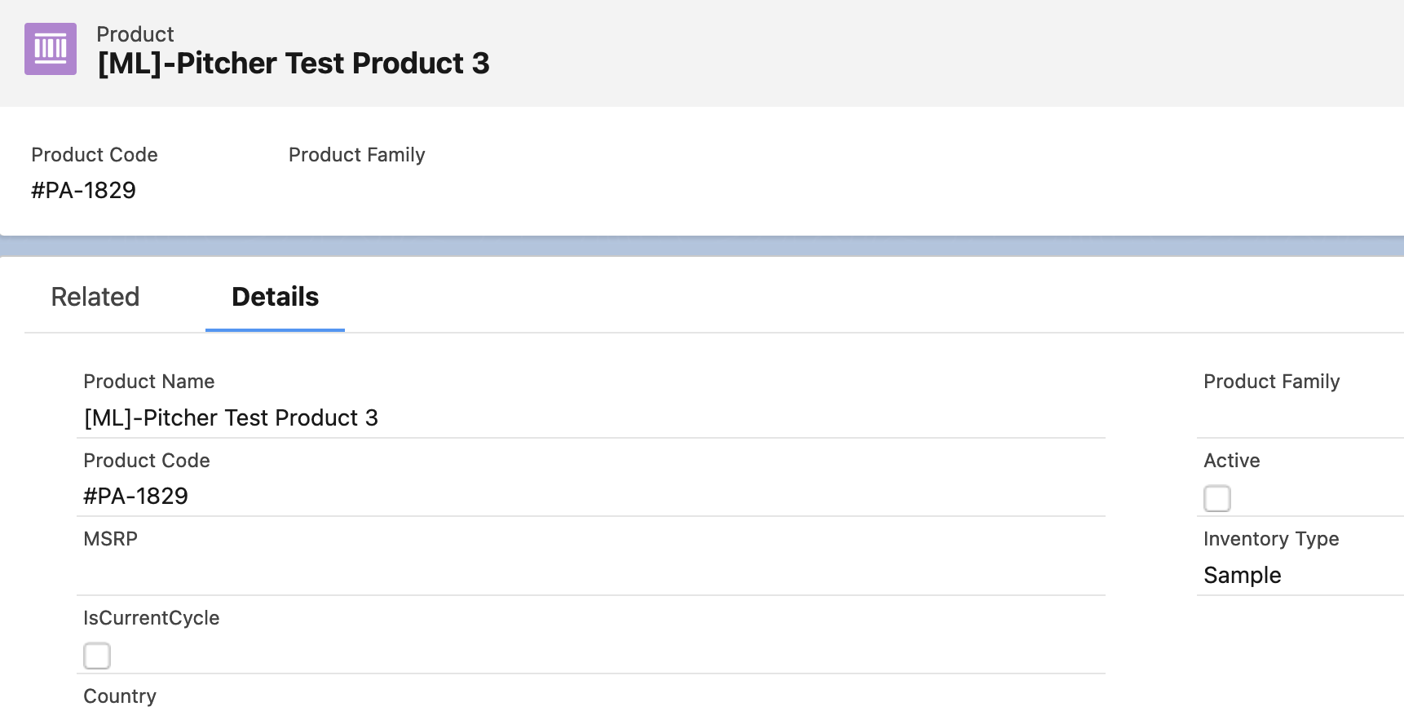Toggle the IsCurrentCycle checkbox
Image resolution: width=1404 pixels, height=711 pixels.
tap(97, 656)
